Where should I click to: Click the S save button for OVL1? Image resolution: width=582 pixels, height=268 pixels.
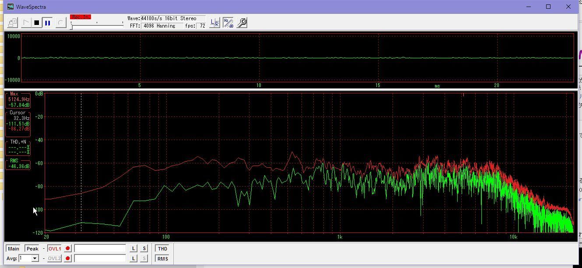click(x=144, y=249)
